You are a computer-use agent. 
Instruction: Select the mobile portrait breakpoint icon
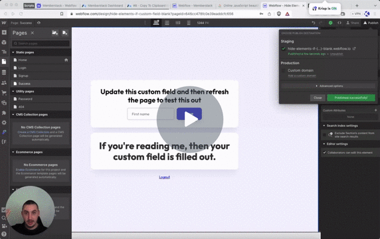pos(189,23)
